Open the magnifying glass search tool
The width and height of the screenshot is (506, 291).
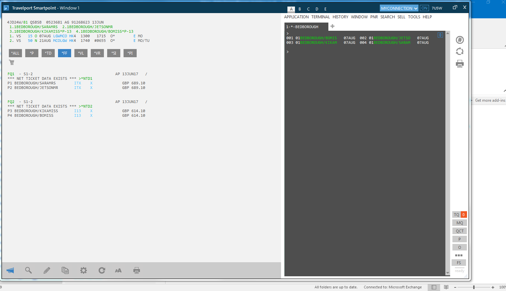tap(29, 270)
